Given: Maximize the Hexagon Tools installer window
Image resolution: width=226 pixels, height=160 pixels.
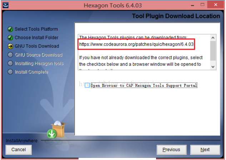Looking at the screenshot, I should tap(202, 5).
